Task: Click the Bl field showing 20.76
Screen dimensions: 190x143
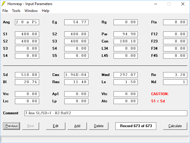Action: [27, 82]
